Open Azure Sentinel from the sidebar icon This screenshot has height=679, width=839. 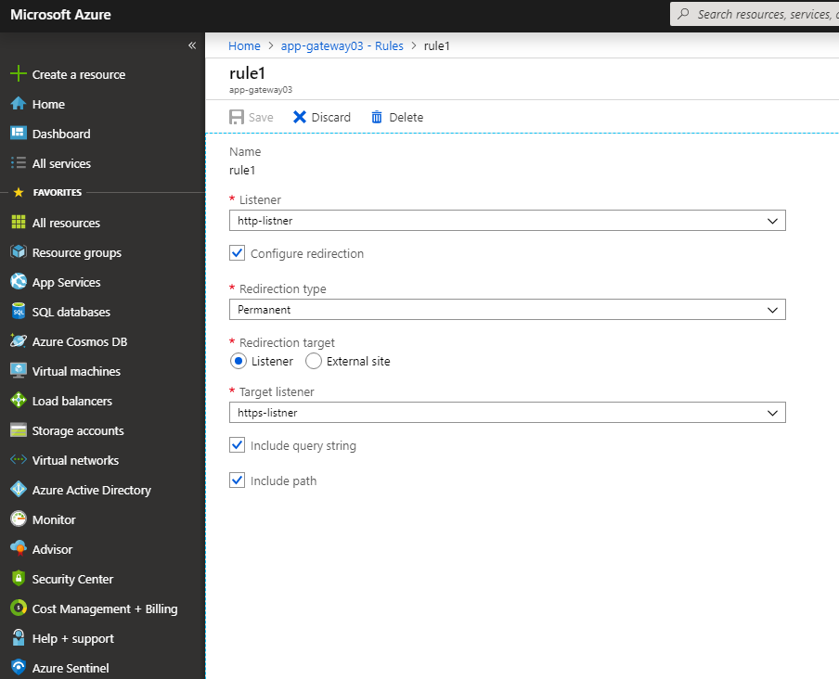[x=19, y=667]
